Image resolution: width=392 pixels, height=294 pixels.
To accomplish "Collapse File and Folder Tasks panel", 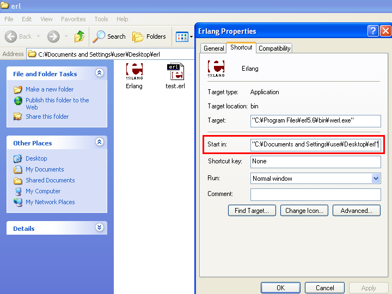I will 100,73.
